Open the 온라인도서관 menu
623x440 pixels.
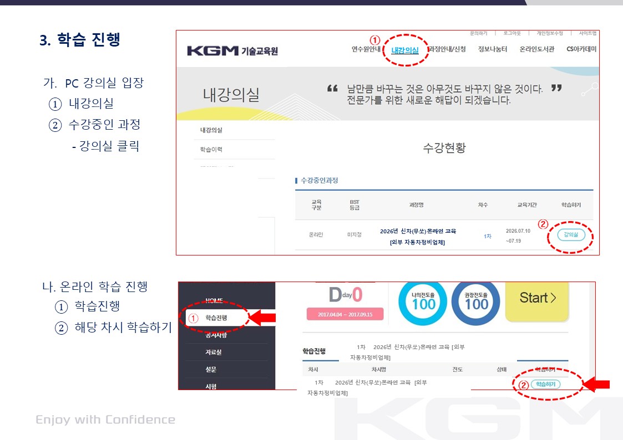click(x=537, y=49)
